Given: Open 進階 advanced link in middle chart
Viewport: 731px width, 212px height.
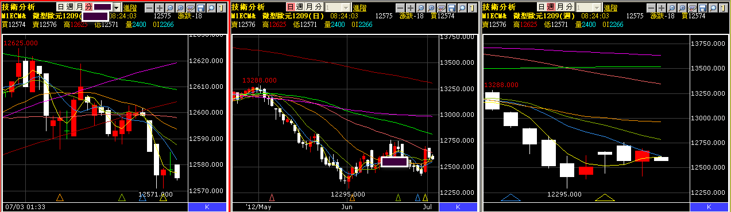Looking at the screenshot, I should (x=360, y=8).
